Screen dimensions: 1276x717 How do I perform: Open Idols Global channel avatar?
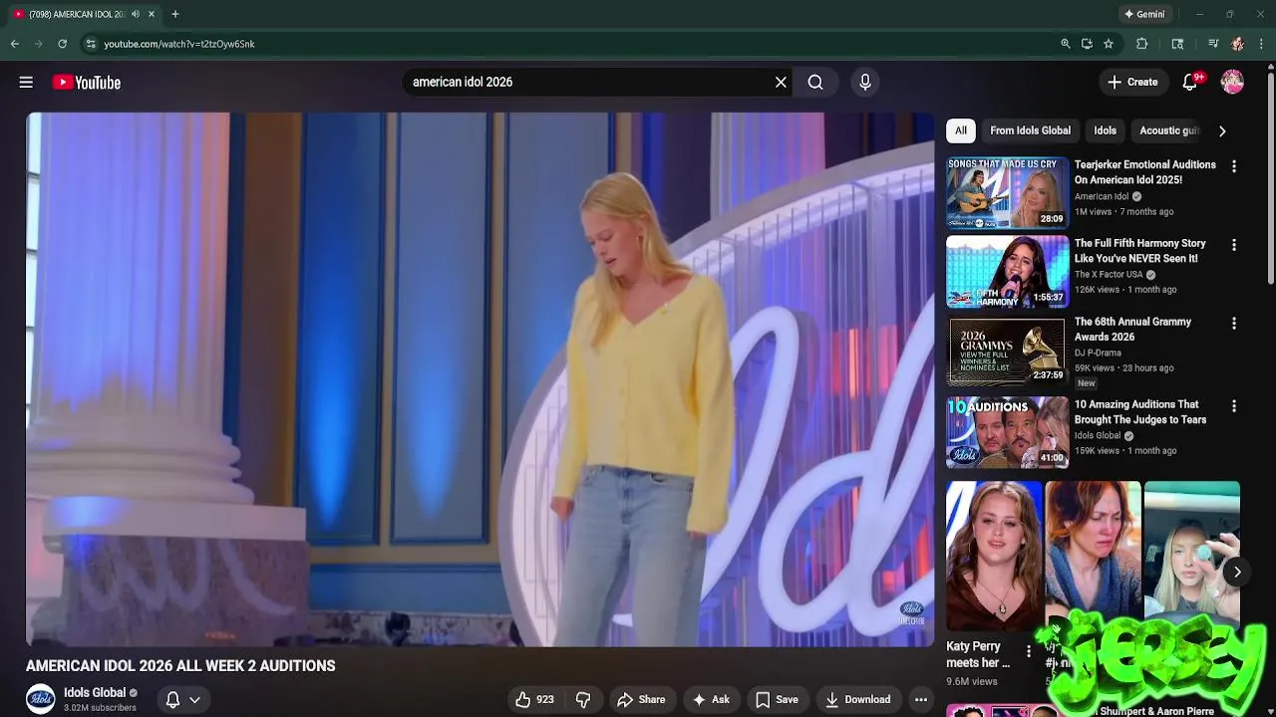tap(41, 699)
